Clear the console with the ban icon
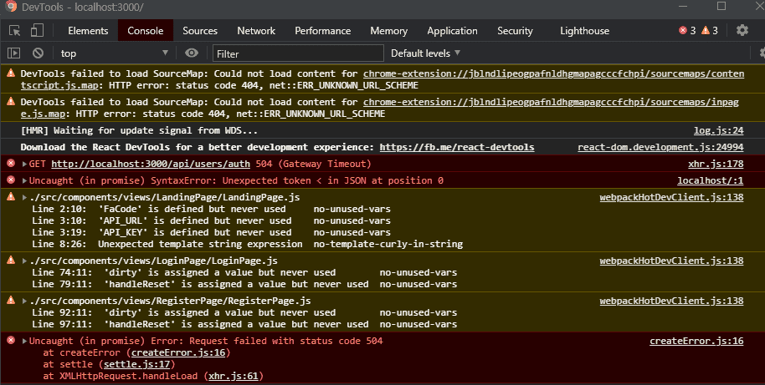 click(38, 53)
